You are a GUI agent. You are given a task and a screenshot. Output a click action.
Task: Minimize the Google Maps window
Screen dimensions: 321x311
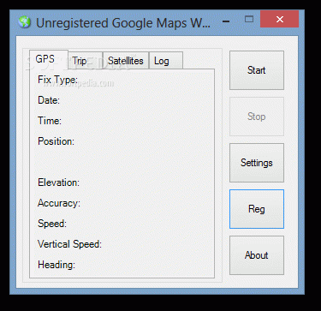coord(226,21)
